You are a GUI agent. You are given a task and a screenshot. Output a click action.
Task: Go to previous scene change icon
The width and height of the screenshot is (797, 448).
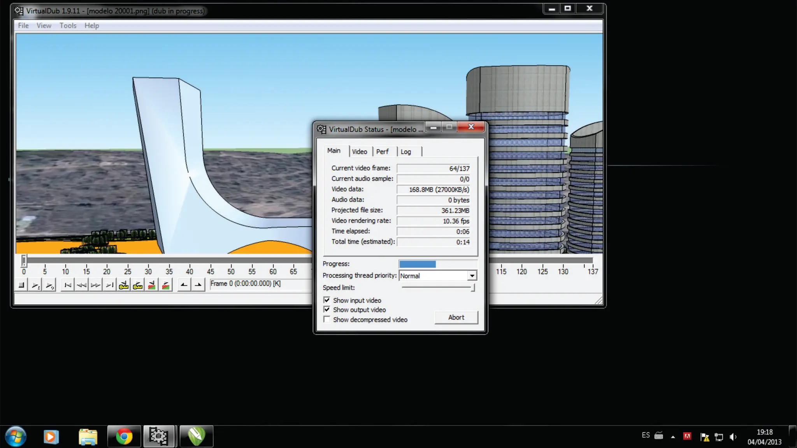point(152,285)
